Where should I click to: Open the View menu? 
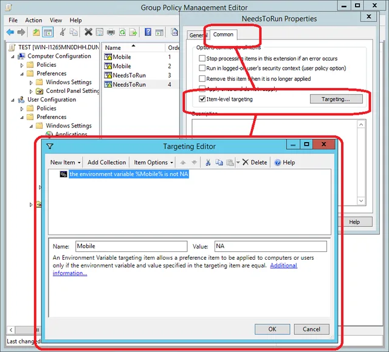[56, 20]
